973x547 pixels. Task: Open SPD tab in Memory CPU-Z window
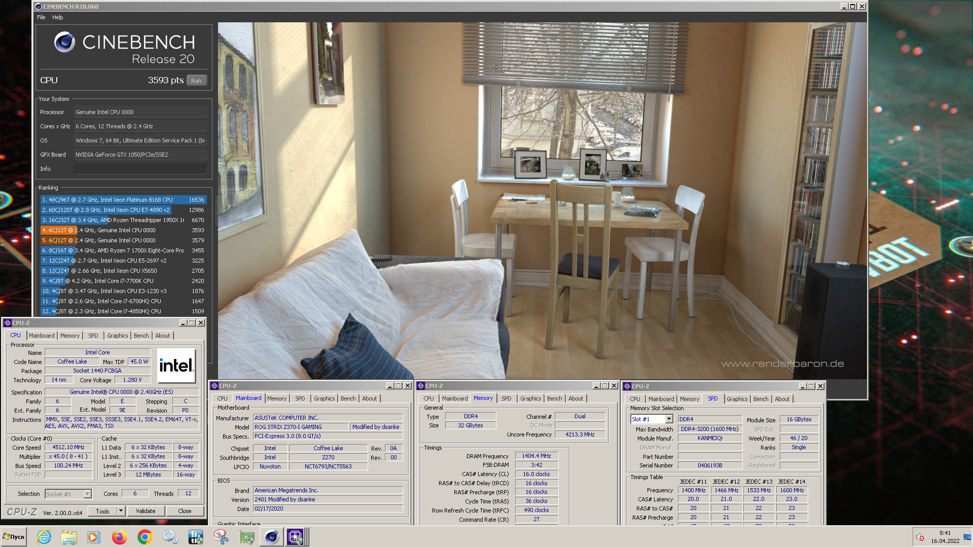click(x=506, y=398)
